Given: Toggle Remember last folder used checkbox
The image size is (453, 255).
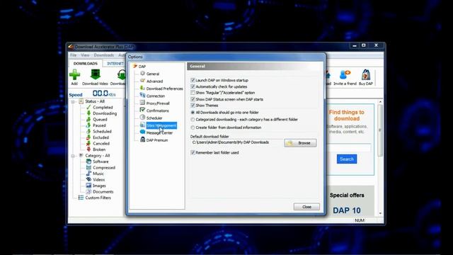Looking at the screenshot, I should [193, 152].
